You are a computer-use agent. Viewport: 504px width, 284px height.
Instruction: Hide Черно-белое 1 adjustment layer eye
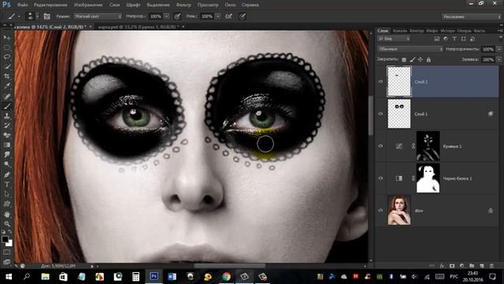380,178
